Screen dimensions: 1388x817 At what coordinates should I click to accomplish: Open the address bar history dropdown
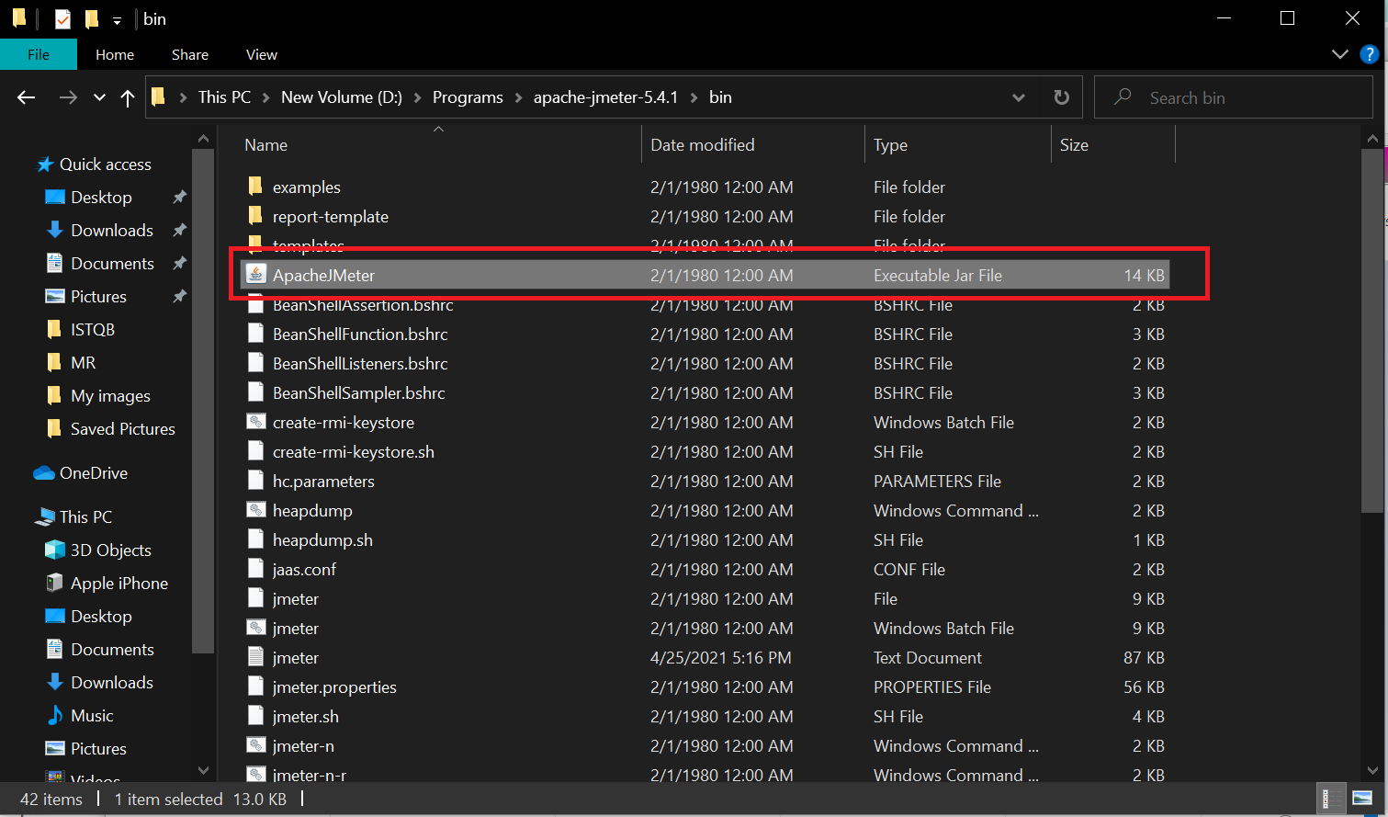tap(1018, 97)
